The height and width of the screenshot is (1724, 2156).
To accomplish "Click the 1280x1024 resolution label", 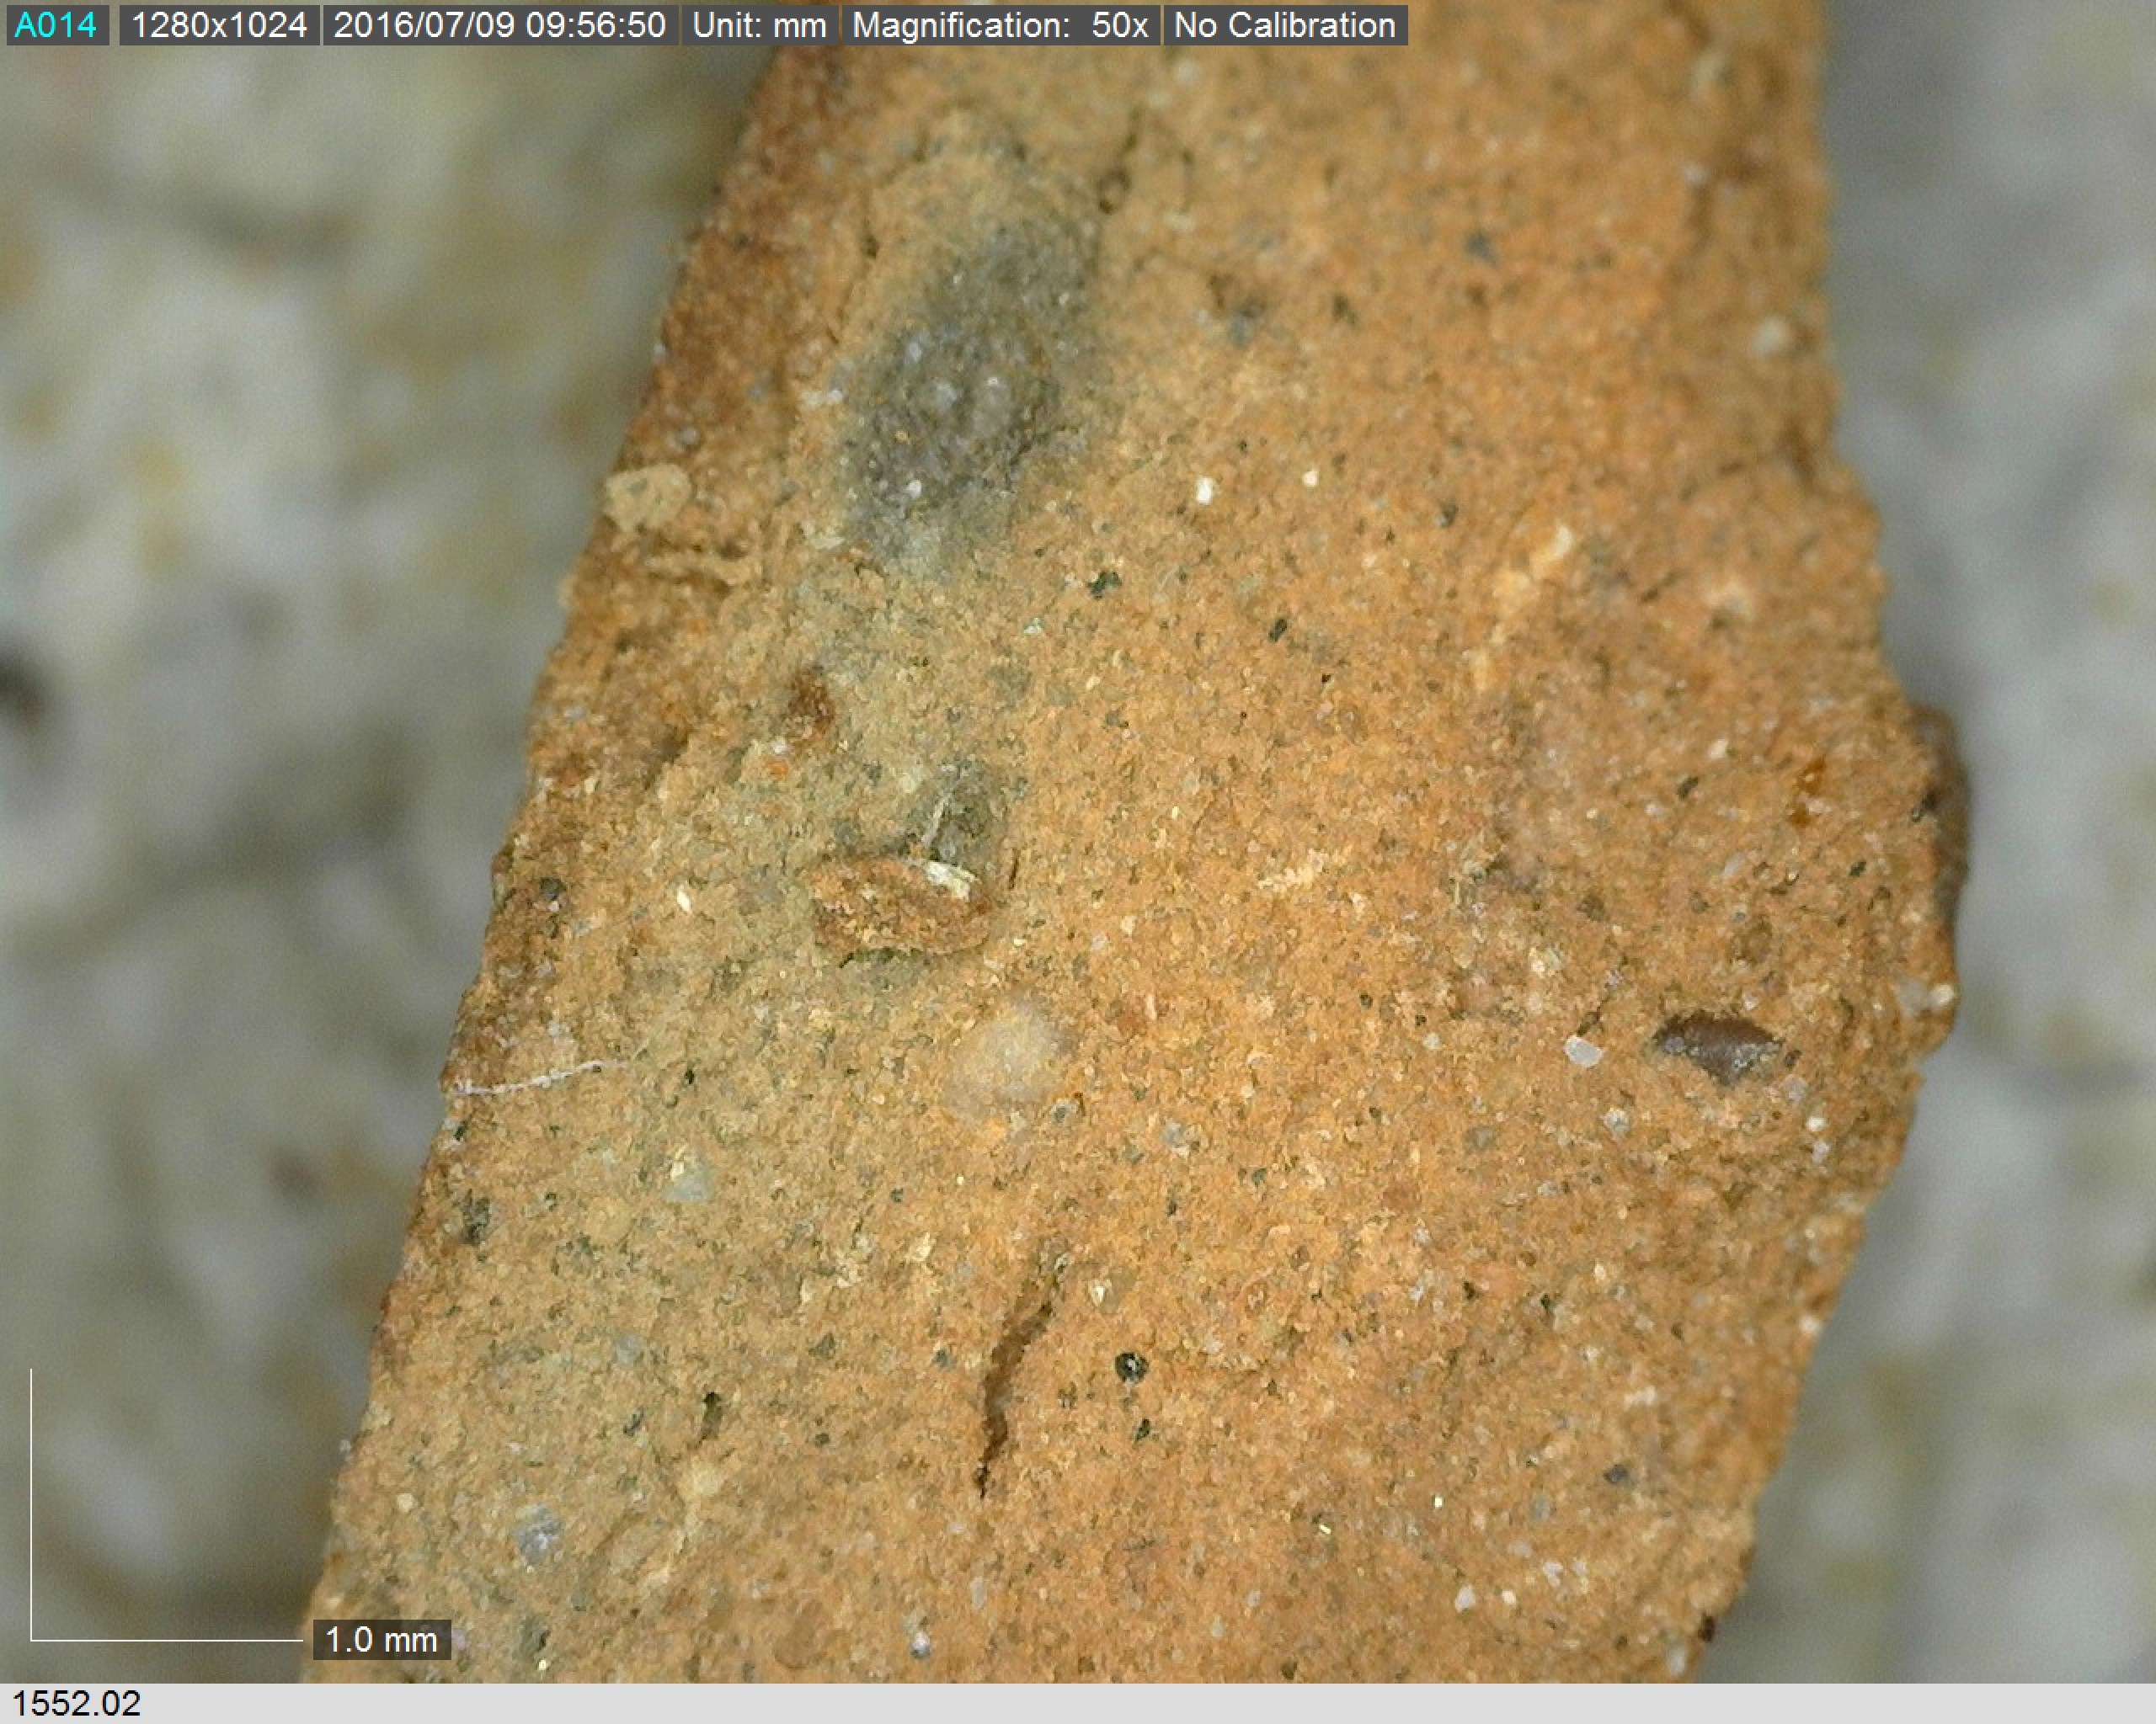I will 219,25.
